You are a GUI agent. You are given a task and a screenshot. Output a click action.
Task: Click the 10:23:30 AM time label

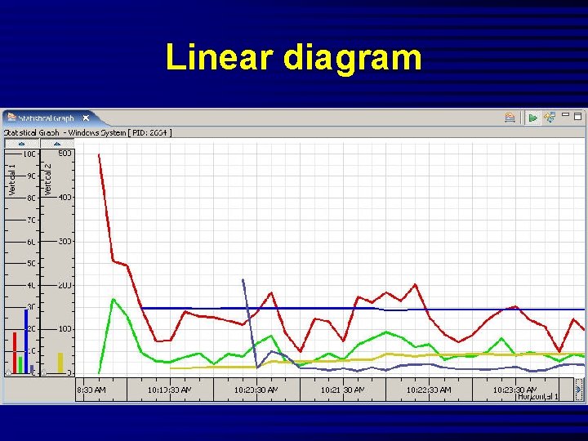click(x=514, y=390)
